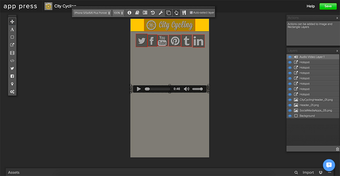
Task: Collapse the Assets bar with minus icon
Action: pos(329,172)
